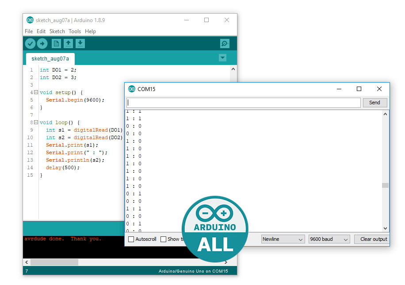This screenshot has width=405, height=285.
Task: Click the serial output scrollbar thumb
Action: (385, 185)
